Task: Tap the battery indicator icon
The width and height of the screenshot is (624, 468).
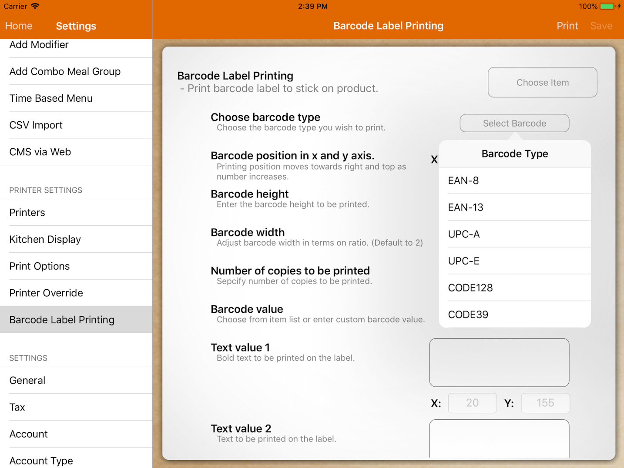Action: 607,7
